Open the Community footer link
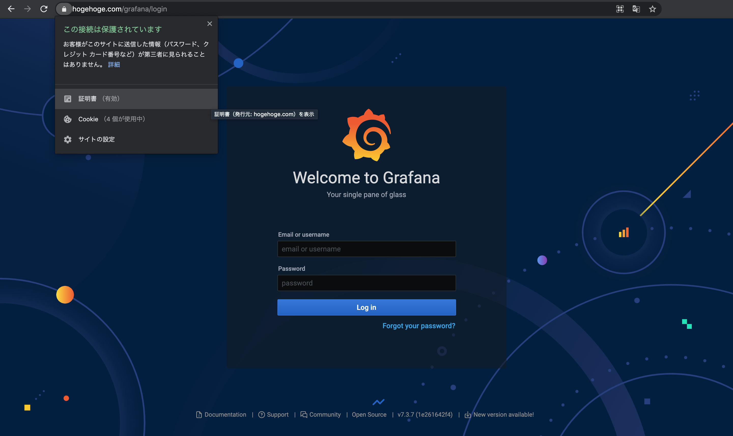The width and height of the screenshot is (733, 436). tap(325, 415)
